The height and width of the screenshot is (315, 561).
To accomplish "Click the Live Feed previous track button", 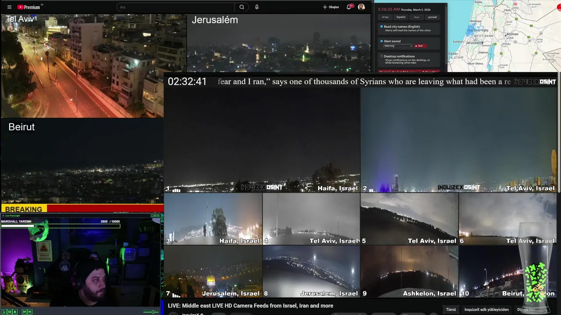I will click(25, 311).
